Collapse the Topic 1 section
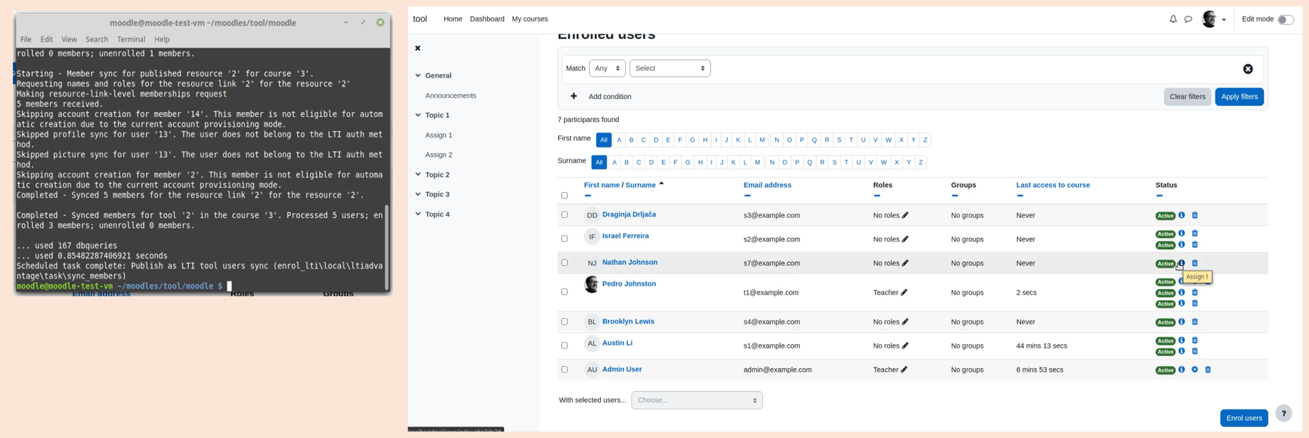This screenshot has width=1309, height=438. 419,115
